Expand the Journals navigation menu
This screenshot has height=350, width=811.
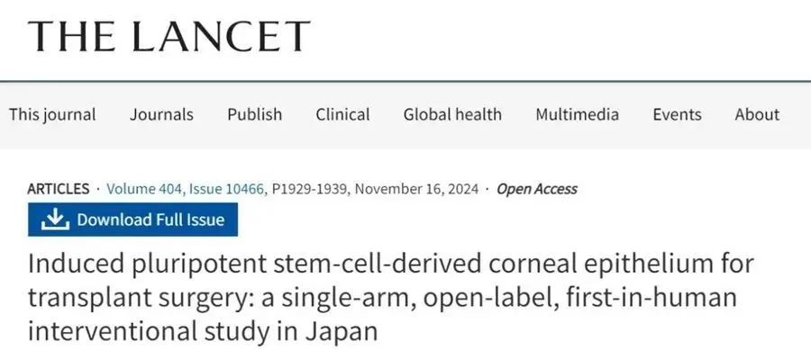(x=161, y=114)
